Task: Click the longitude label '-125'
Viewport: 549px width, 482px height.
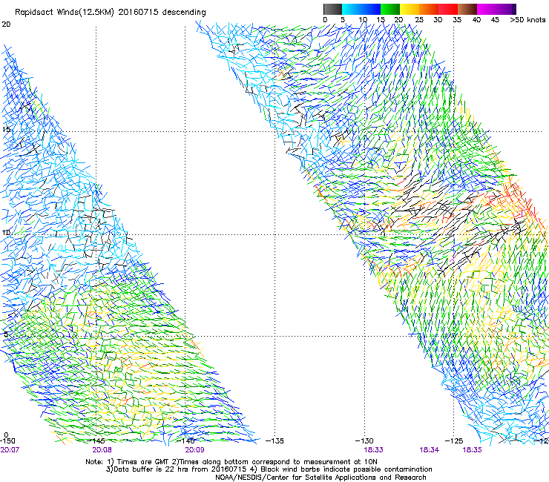Action: pos(454,441)
